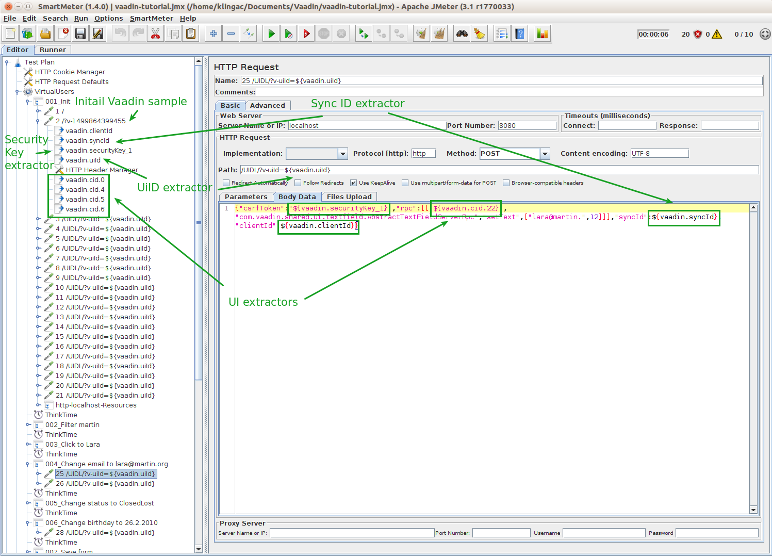Enable the Follow Redirects checkbox

[x=298, y=183]
